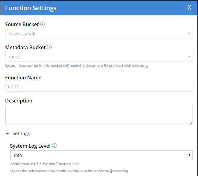Click the Description box resize handle
This screenshot has width=198, height=176.
pos(191,123)
